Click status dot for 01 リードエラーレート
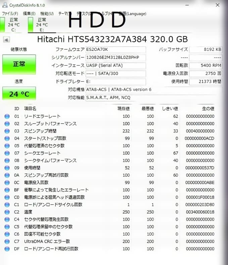This screenshot has height=265, width=228. 7,116
